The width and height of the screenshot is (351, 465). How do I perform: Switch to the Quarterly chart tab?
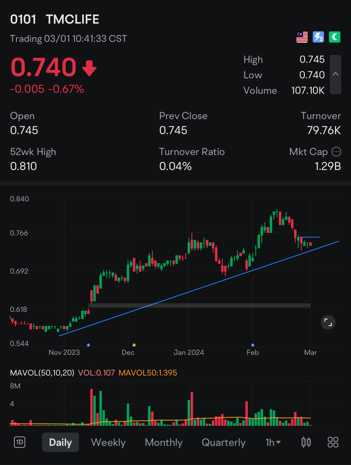(x=223, y=442)
